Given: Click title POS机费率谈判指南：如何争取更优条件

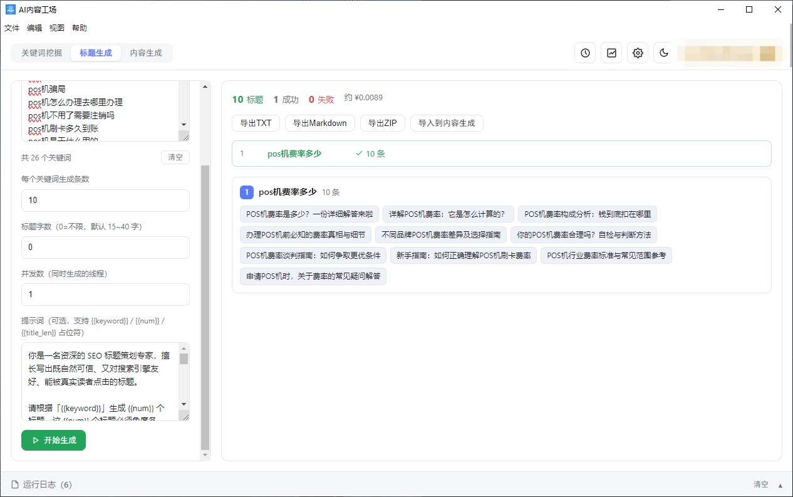Looking at the screenshot, I should pos(313,255).
